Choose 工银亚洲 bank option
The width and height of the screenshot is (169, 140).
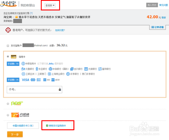click(x=28, y=74)
